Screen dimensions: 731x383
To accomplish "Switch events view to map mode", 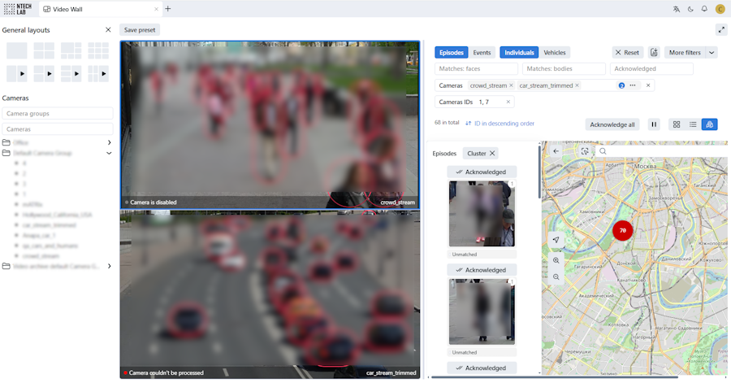I will (x=709, y=124).
